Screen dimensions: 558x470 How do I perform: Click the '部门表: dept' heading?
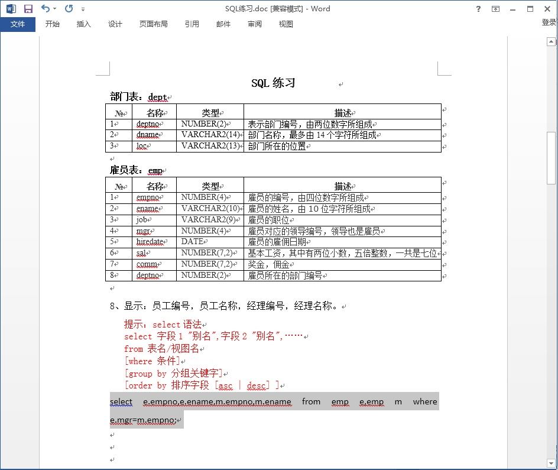tap(138, 97)
